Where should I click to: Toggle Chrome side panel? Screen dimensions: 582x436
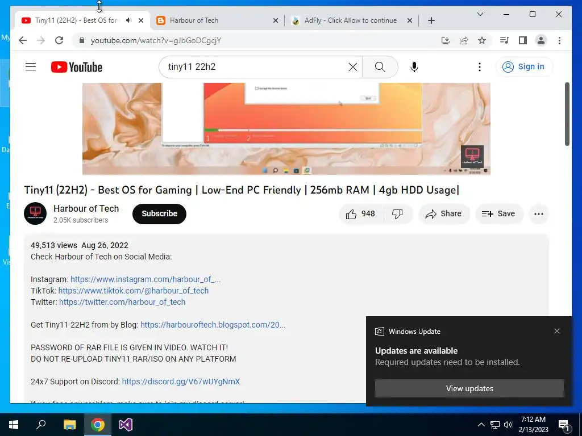pos(523,40)
